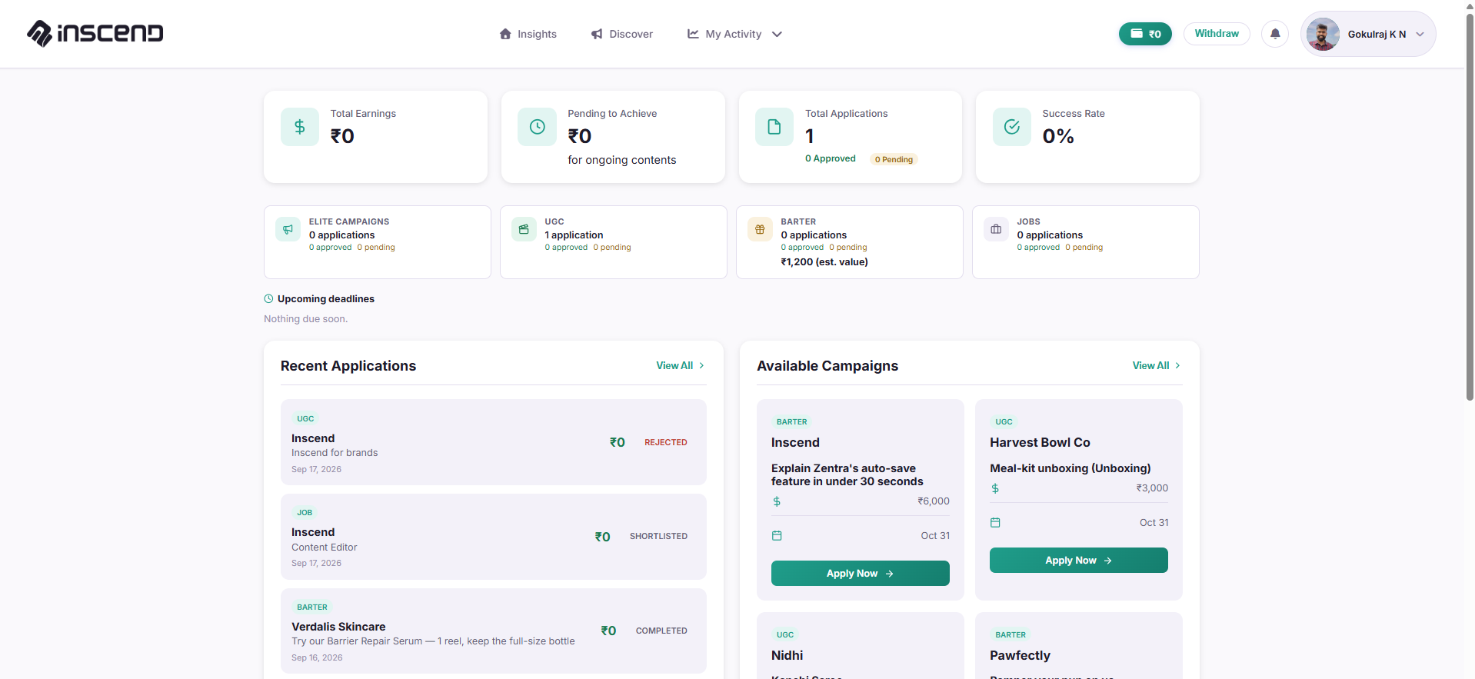Open the Gokulraj K N profile menu
This screenshot has height=679, width=1475.
click(1368, 34)
